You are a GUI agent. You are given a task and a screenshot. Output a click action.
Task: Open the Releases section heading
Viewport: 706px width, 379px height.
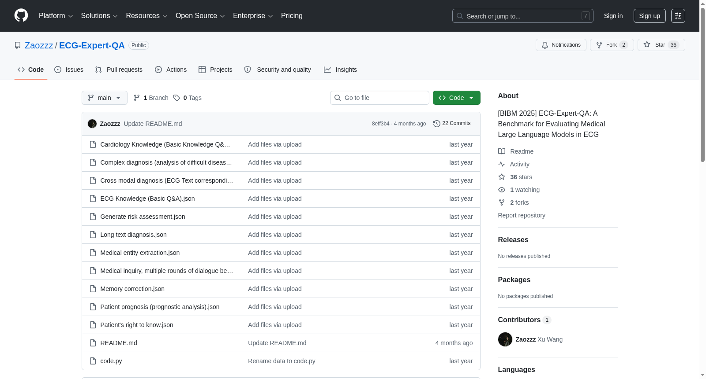(x=513, y=240)
